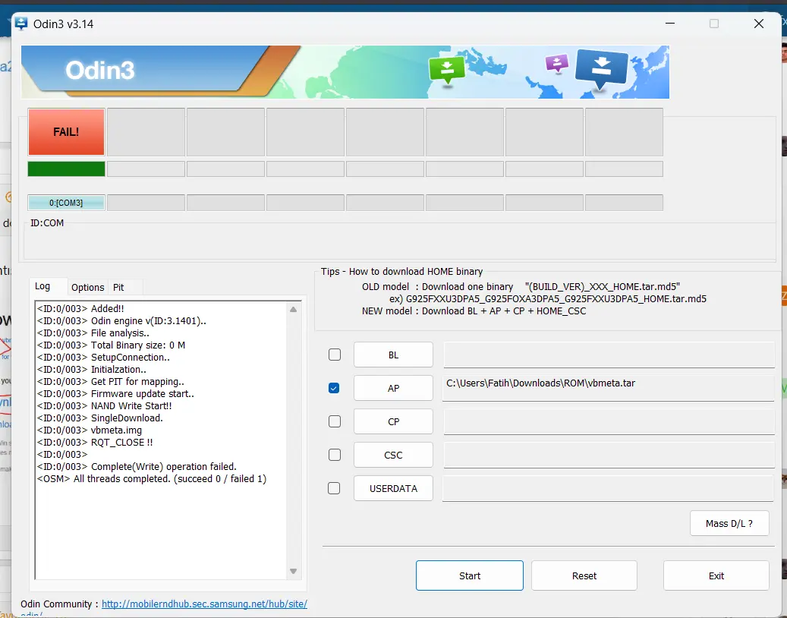Click the red FAIL! status box
Image resolution: width=787 pixels, height=618 pixels.
pos(66,132)
